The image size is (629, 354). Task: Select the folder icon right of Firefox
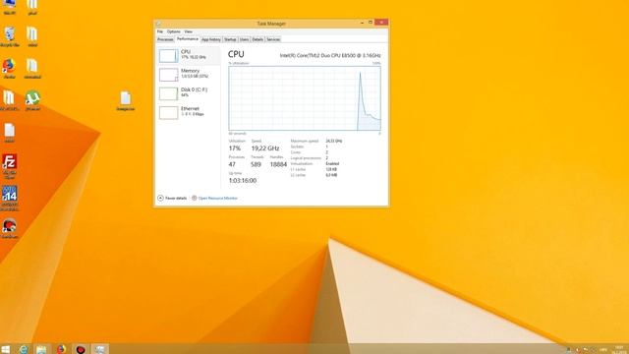(x=32, y=68)
